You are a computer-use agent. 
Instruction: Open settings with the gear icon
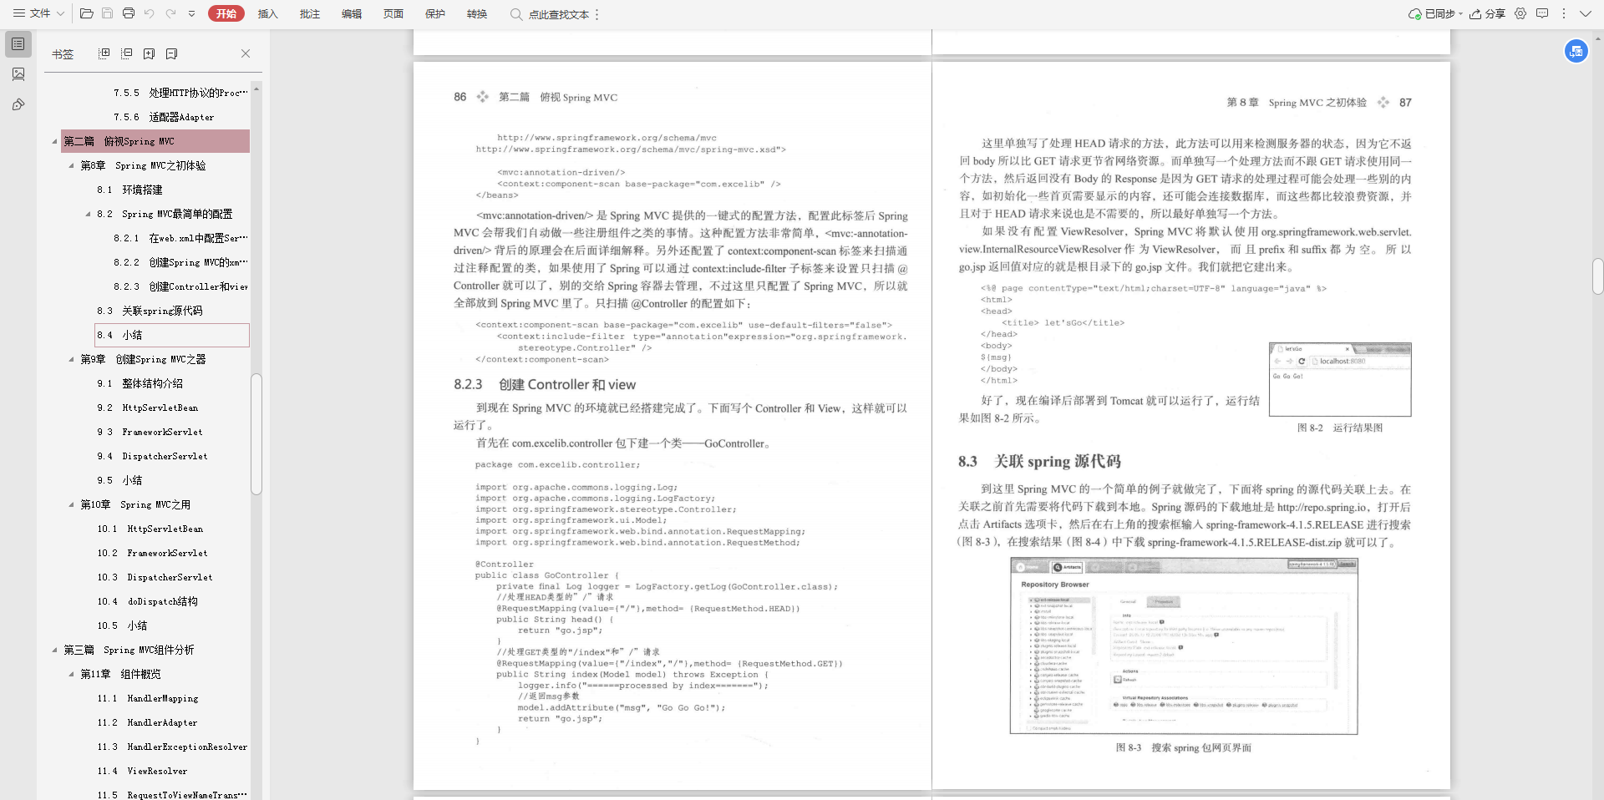pos(1520,13)
